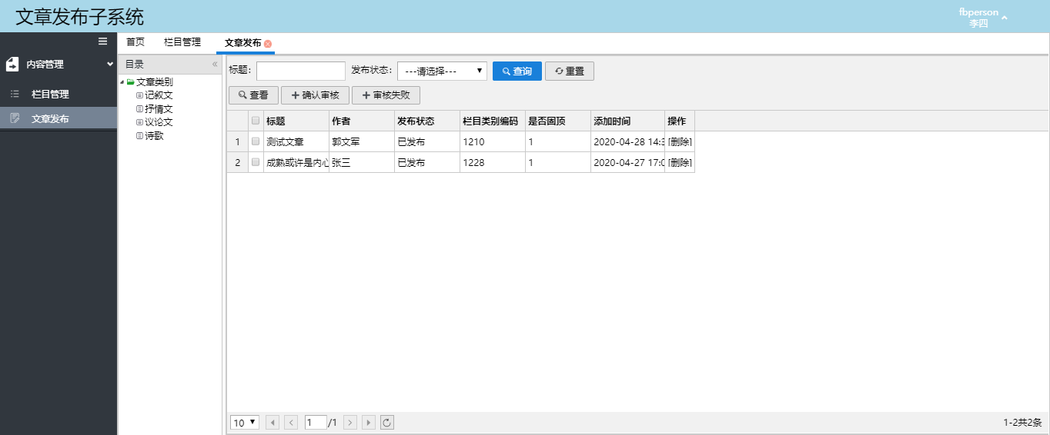Click the 文章发布 edit icon in sidebar
Viewport: 1050px width, 435px height.
click(x=15, y=118)
